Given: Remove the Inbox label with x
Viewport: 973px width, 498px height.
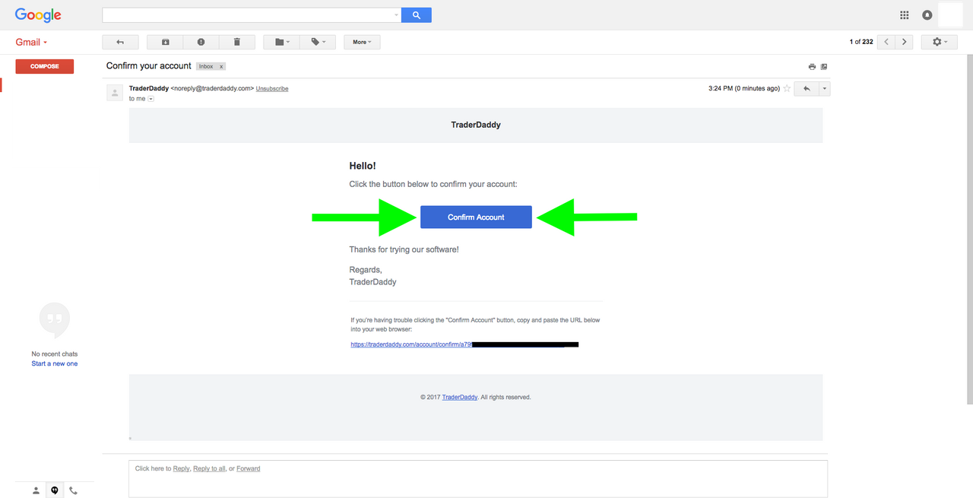Looking at the screenshot, I should pyautogui.click(x=221, y=67).
